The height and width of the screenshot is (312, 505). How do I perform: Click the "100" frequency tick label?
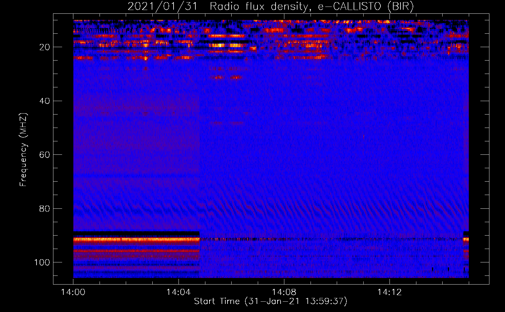tap(42, 262)
